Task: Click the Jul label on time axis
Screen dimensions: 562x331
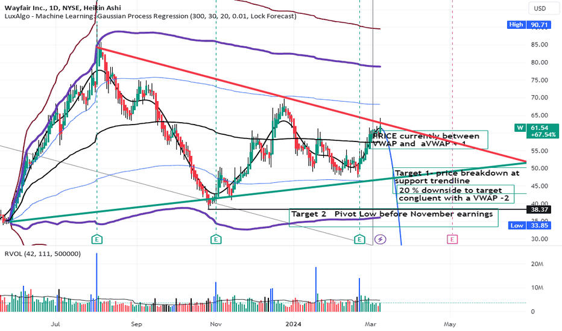Action: (55, 324)
